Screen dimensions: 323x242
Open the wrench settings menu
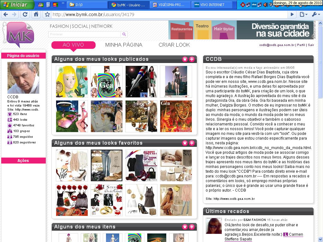coord(315,14)
